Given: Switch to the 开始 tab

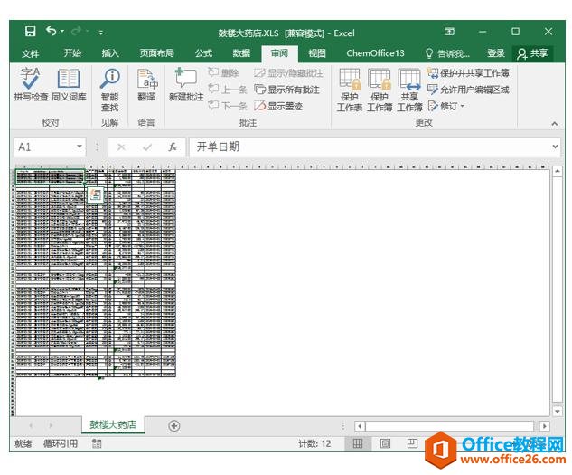Looking at the screenshot, I should point(72,53).
